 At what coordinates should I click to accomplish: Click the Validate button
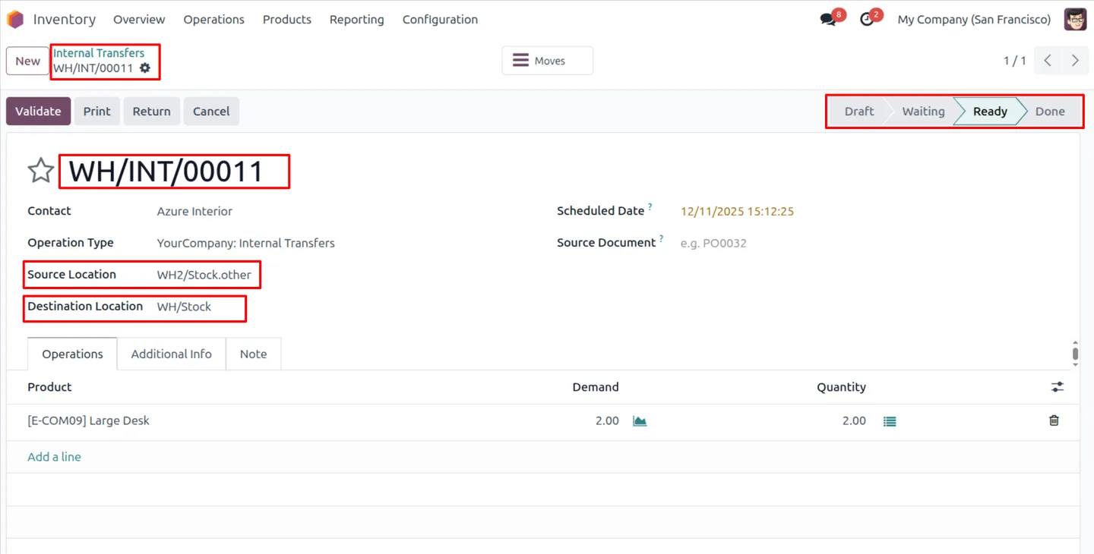(38, 112)
